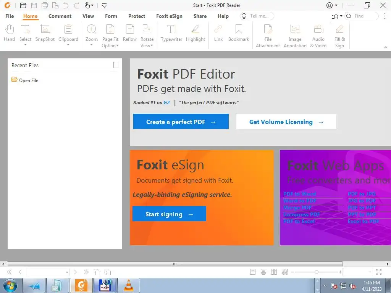Click Start signing button
Screen dimensions: 391x293
pyautogui.click(x=169, y=214)
